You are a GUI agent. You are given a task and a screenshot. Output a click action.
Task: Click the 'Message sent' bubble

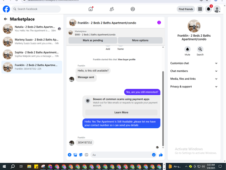[86, 78]
